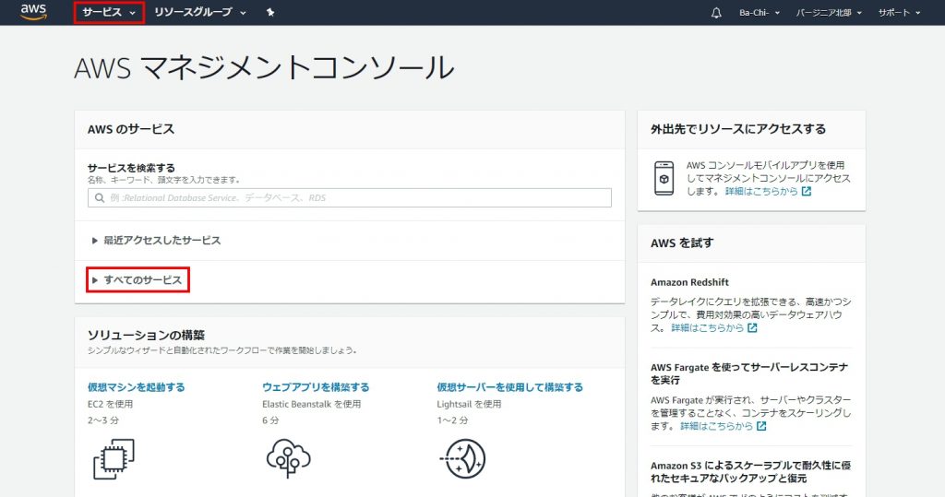Image resolution: width=945 pixels, height=497 pixels.
Task: Click 詳細はこちらから link under AWS Fargate
Action: pos(716,426)
